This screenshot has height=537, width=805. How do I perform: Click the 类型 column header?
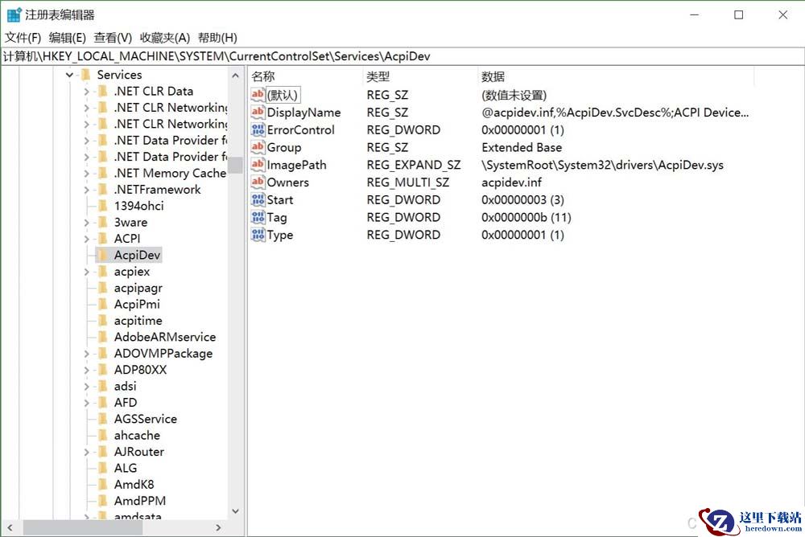pyautogui.click(x=420, y=77)
